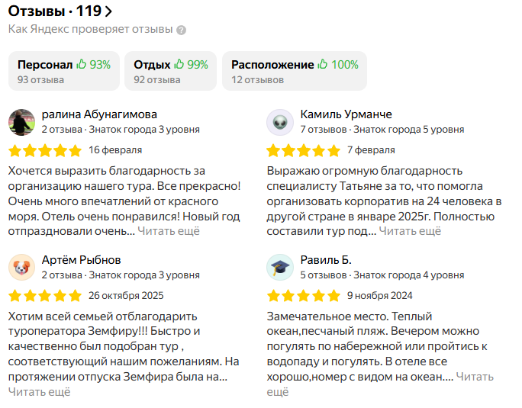This screenshot has width=522, height=408.
Task: Click the star rating on Артём Рыбнов's review
Action: coord(44,296)
